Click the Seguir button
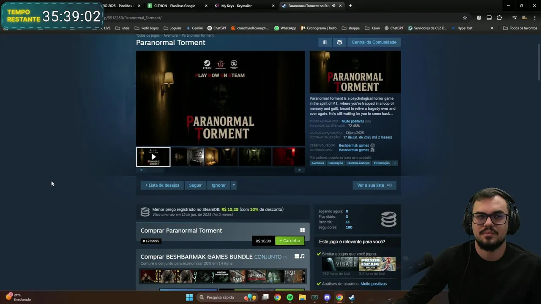541x304 pixels. pos(195,185)
